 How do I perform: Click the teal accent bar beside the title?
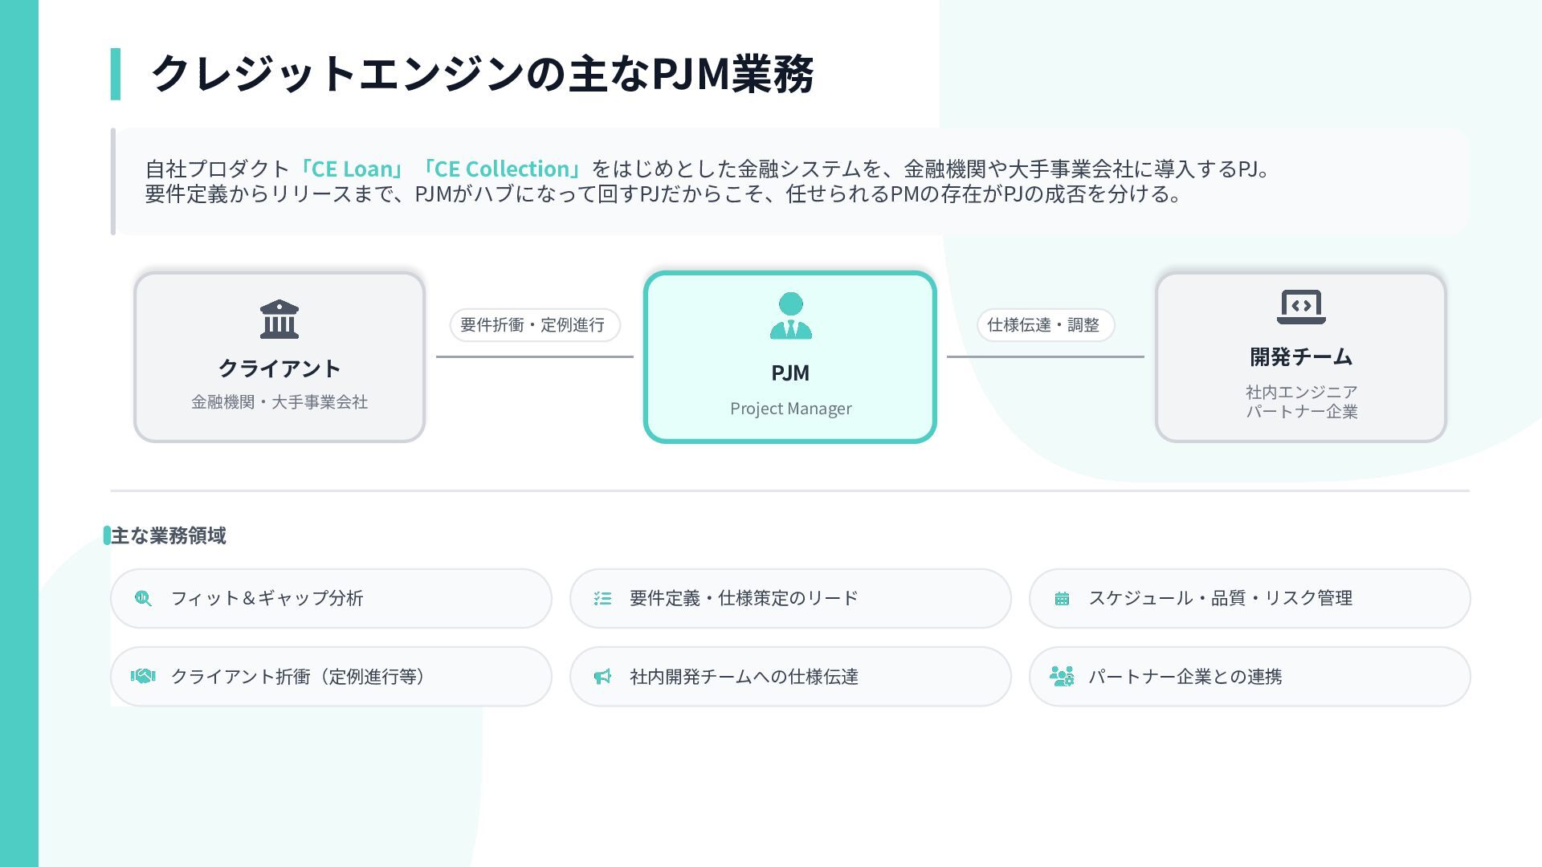(116, 74)
